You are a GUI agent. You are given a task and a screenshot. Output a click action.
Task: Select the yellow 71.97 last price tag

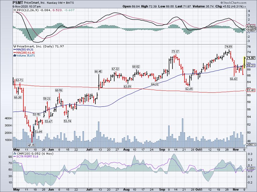[x=251, y=58]
